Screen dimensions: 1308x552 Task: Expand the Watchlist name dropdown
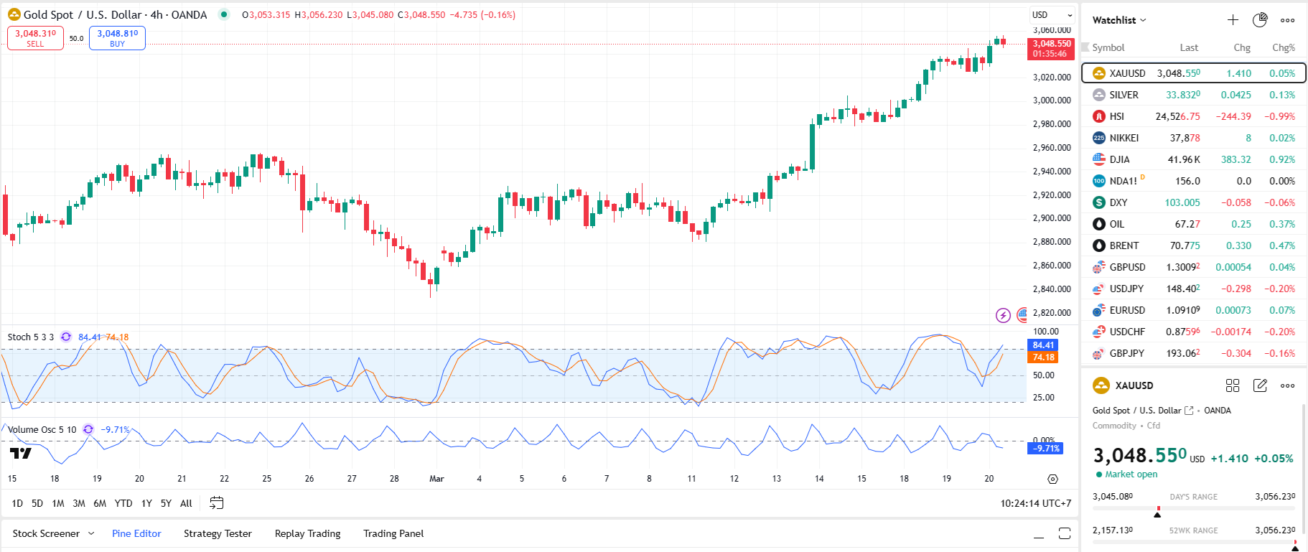click(x=1119, y=20)
